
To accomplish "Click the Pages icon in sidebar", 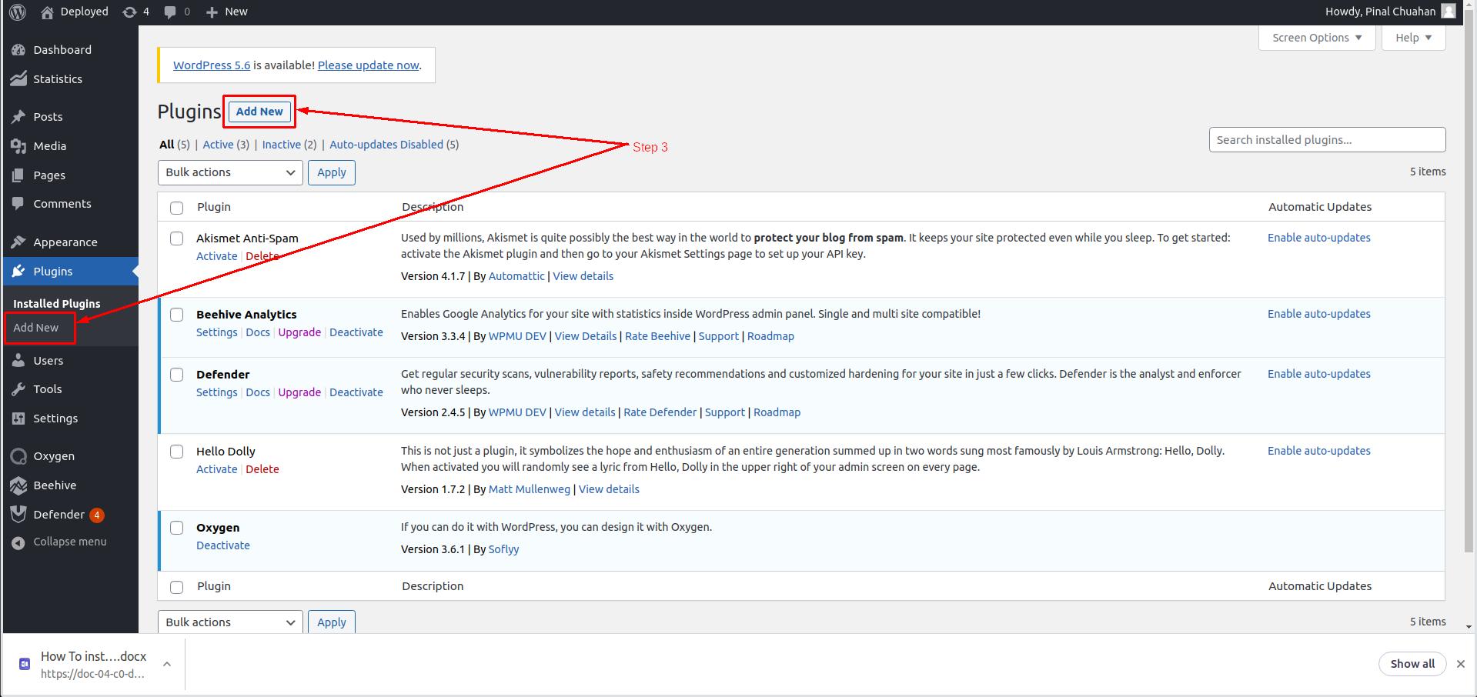I will (18, 175).
